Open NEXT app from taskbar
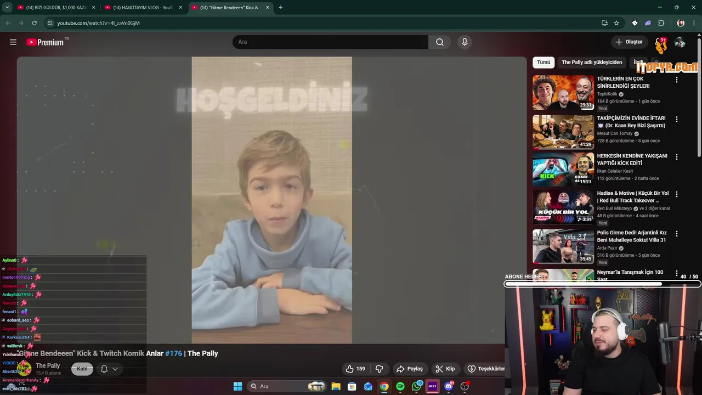 (433, 386)
